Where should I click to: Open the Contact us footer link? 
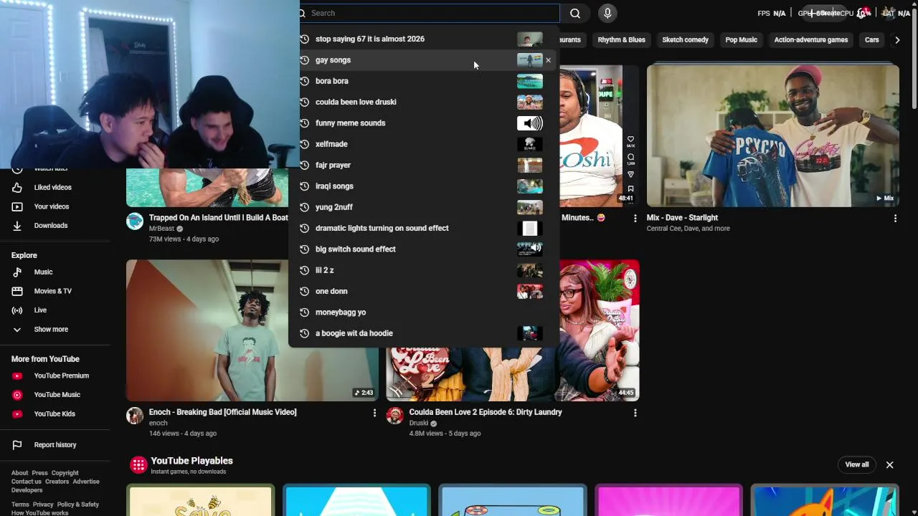27,482
